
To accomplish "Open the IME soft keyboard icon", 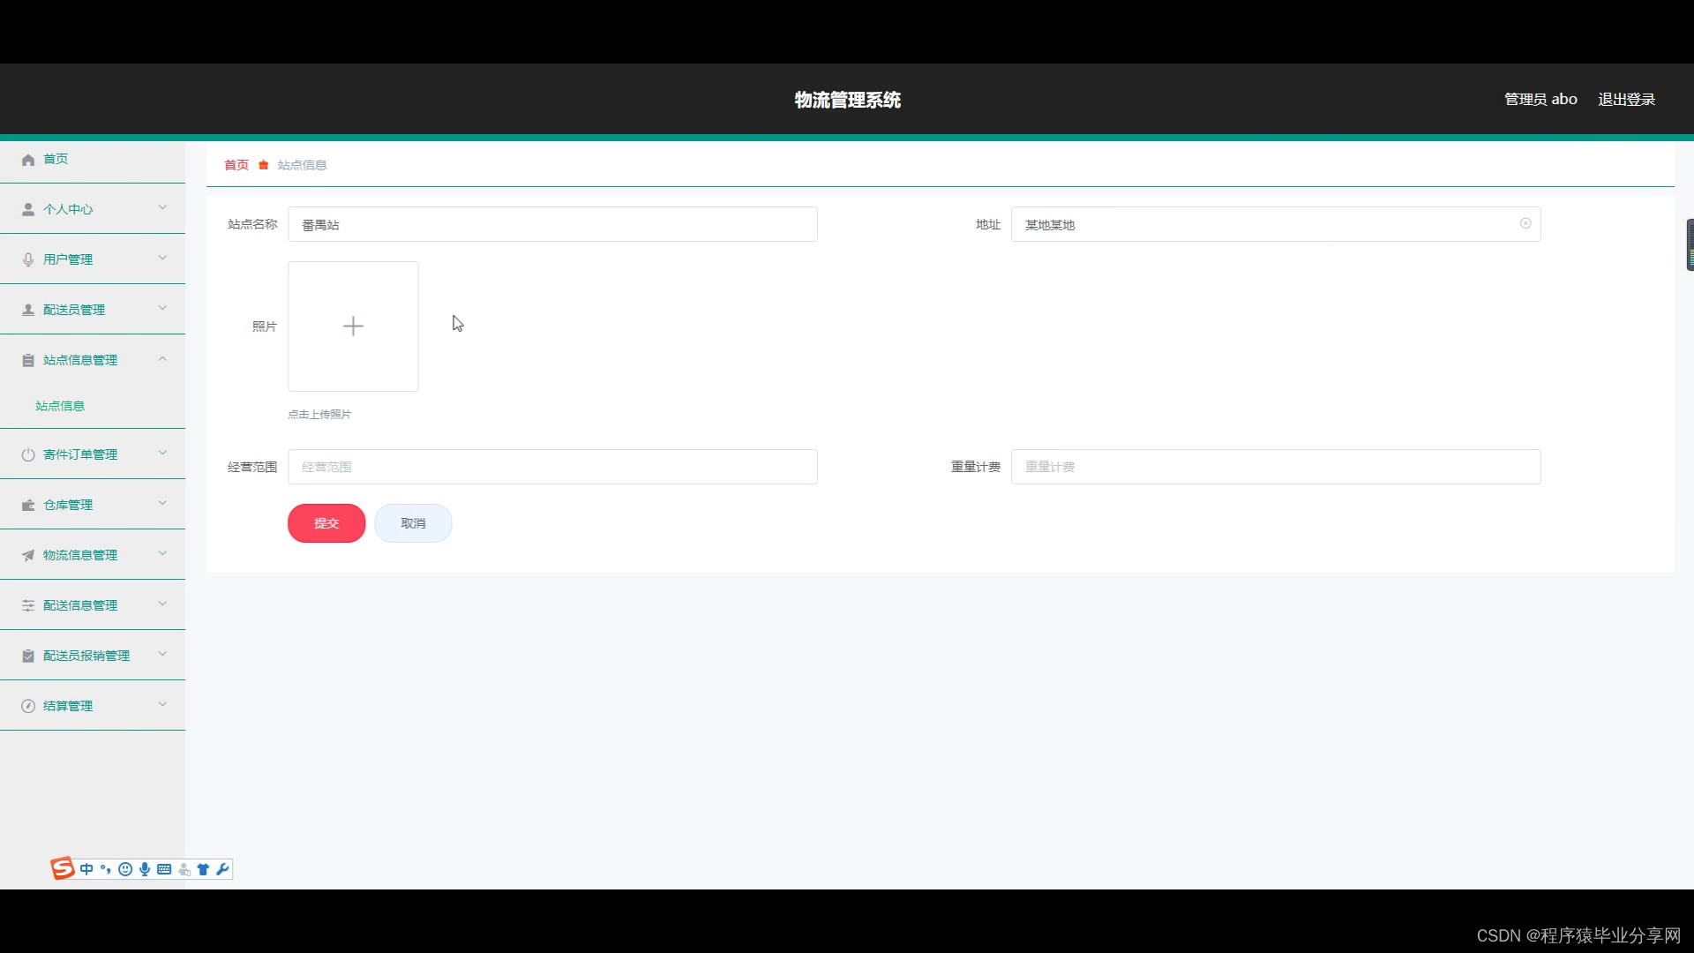I will (164, 869).
